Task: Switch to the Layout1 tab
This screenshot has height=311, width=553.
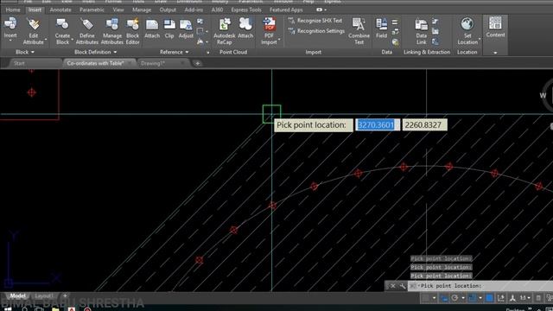Action: (44, 295)
